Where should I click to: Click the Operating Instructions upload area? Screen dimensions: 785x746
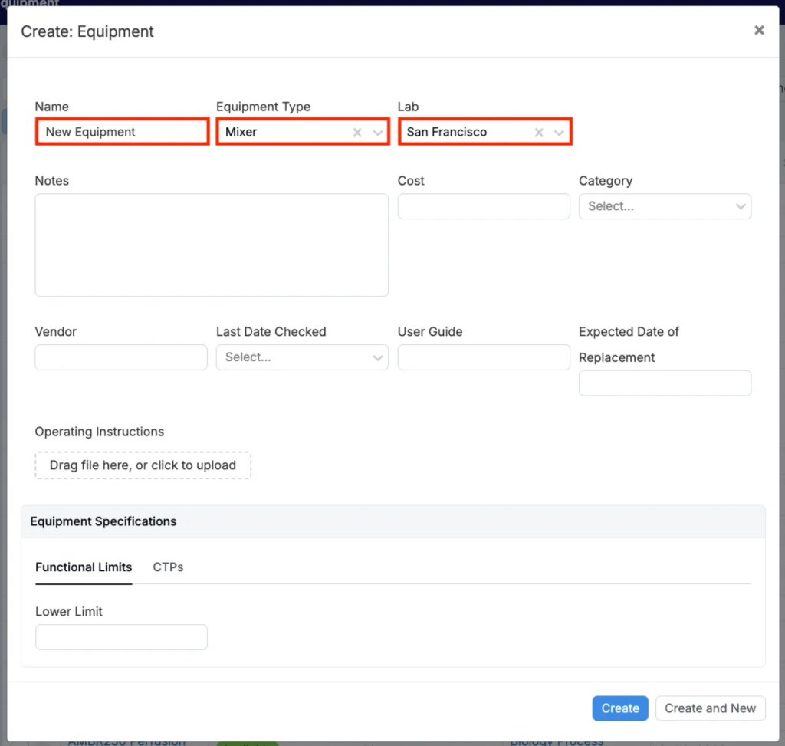point(143,465)
